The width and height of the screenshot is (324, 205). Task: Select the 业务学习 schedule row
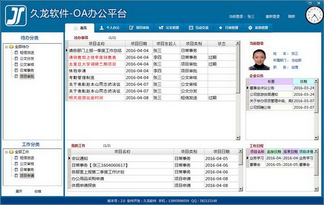pos(282,158)
